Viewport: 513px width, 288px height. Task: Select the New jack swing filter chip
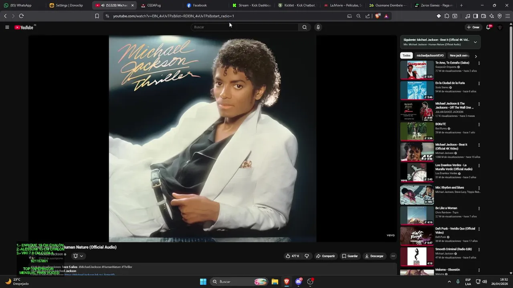click(459, 56)
